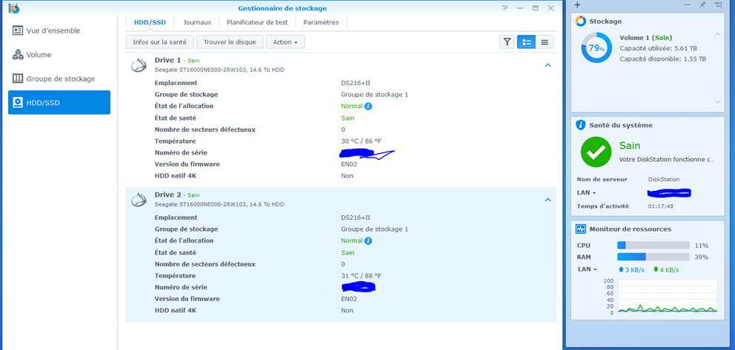Switch to the Journaux tab
Viewport: 735px width, 350px height.
197,22
